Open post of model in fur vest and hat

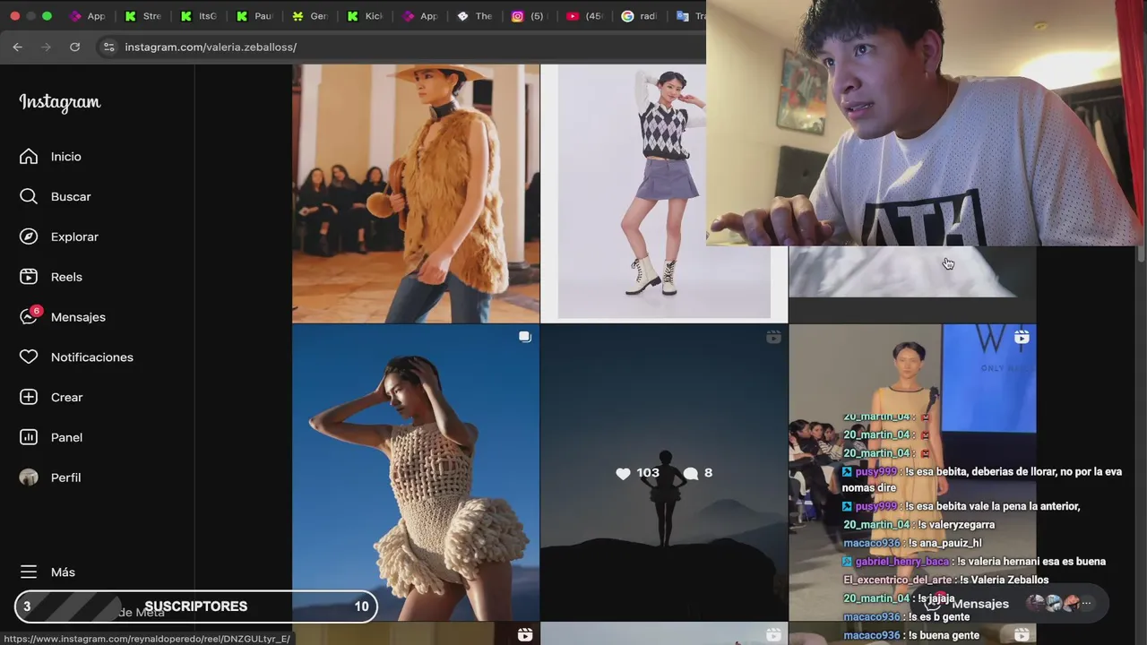pyautogui.click(x=416, y=193)
